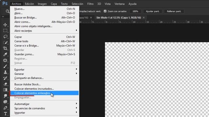Select the Crop tool
Viewport: 209px width, 117px height.
coord(5,48)
